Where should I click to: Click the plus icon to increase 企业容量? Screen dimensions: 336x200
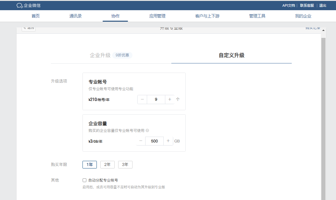click(x=168, y=141)
